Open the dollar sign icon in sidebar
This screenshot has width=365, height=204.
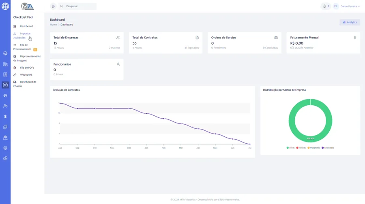(5, 117)
